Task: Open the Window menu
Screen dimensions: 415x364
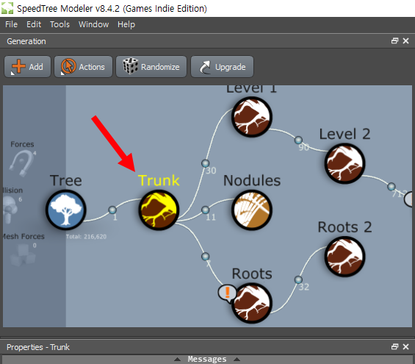Action: click(x=93, y=24)
